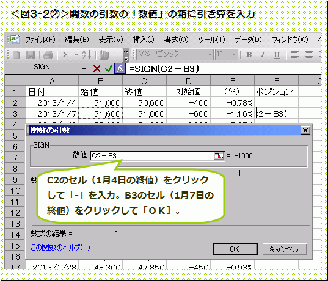Screen dimensions: 328x281
Task: Click the fx insert function button
Action: (120, 68)
